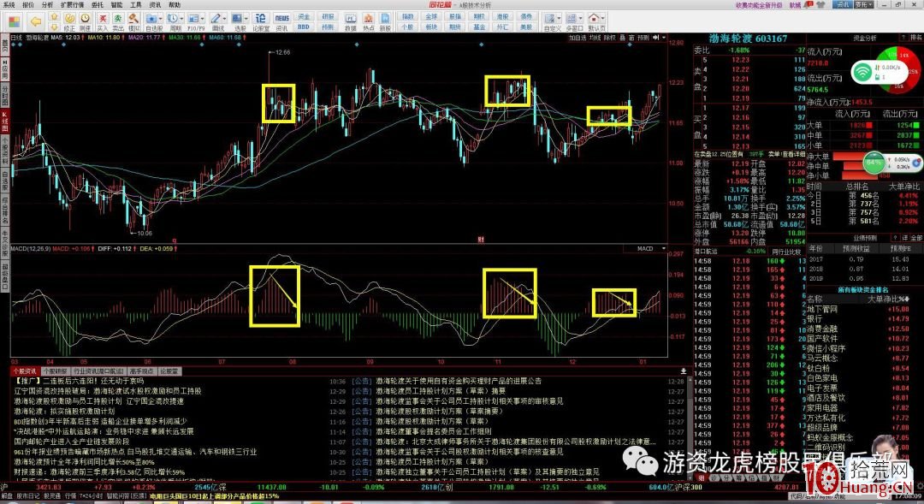The image size is (924, 504).
Task: Toggle the 叠 overlay option
Action: coord(622,38)
